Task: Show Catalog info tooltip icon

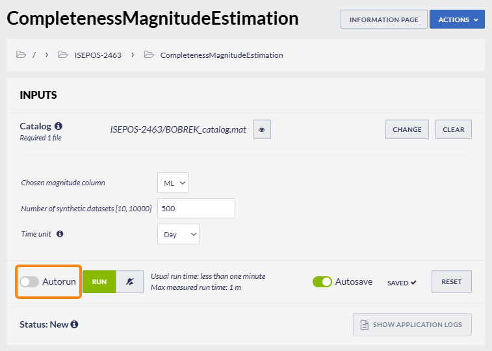Action: pyautogui.click(x=58, y=126)
